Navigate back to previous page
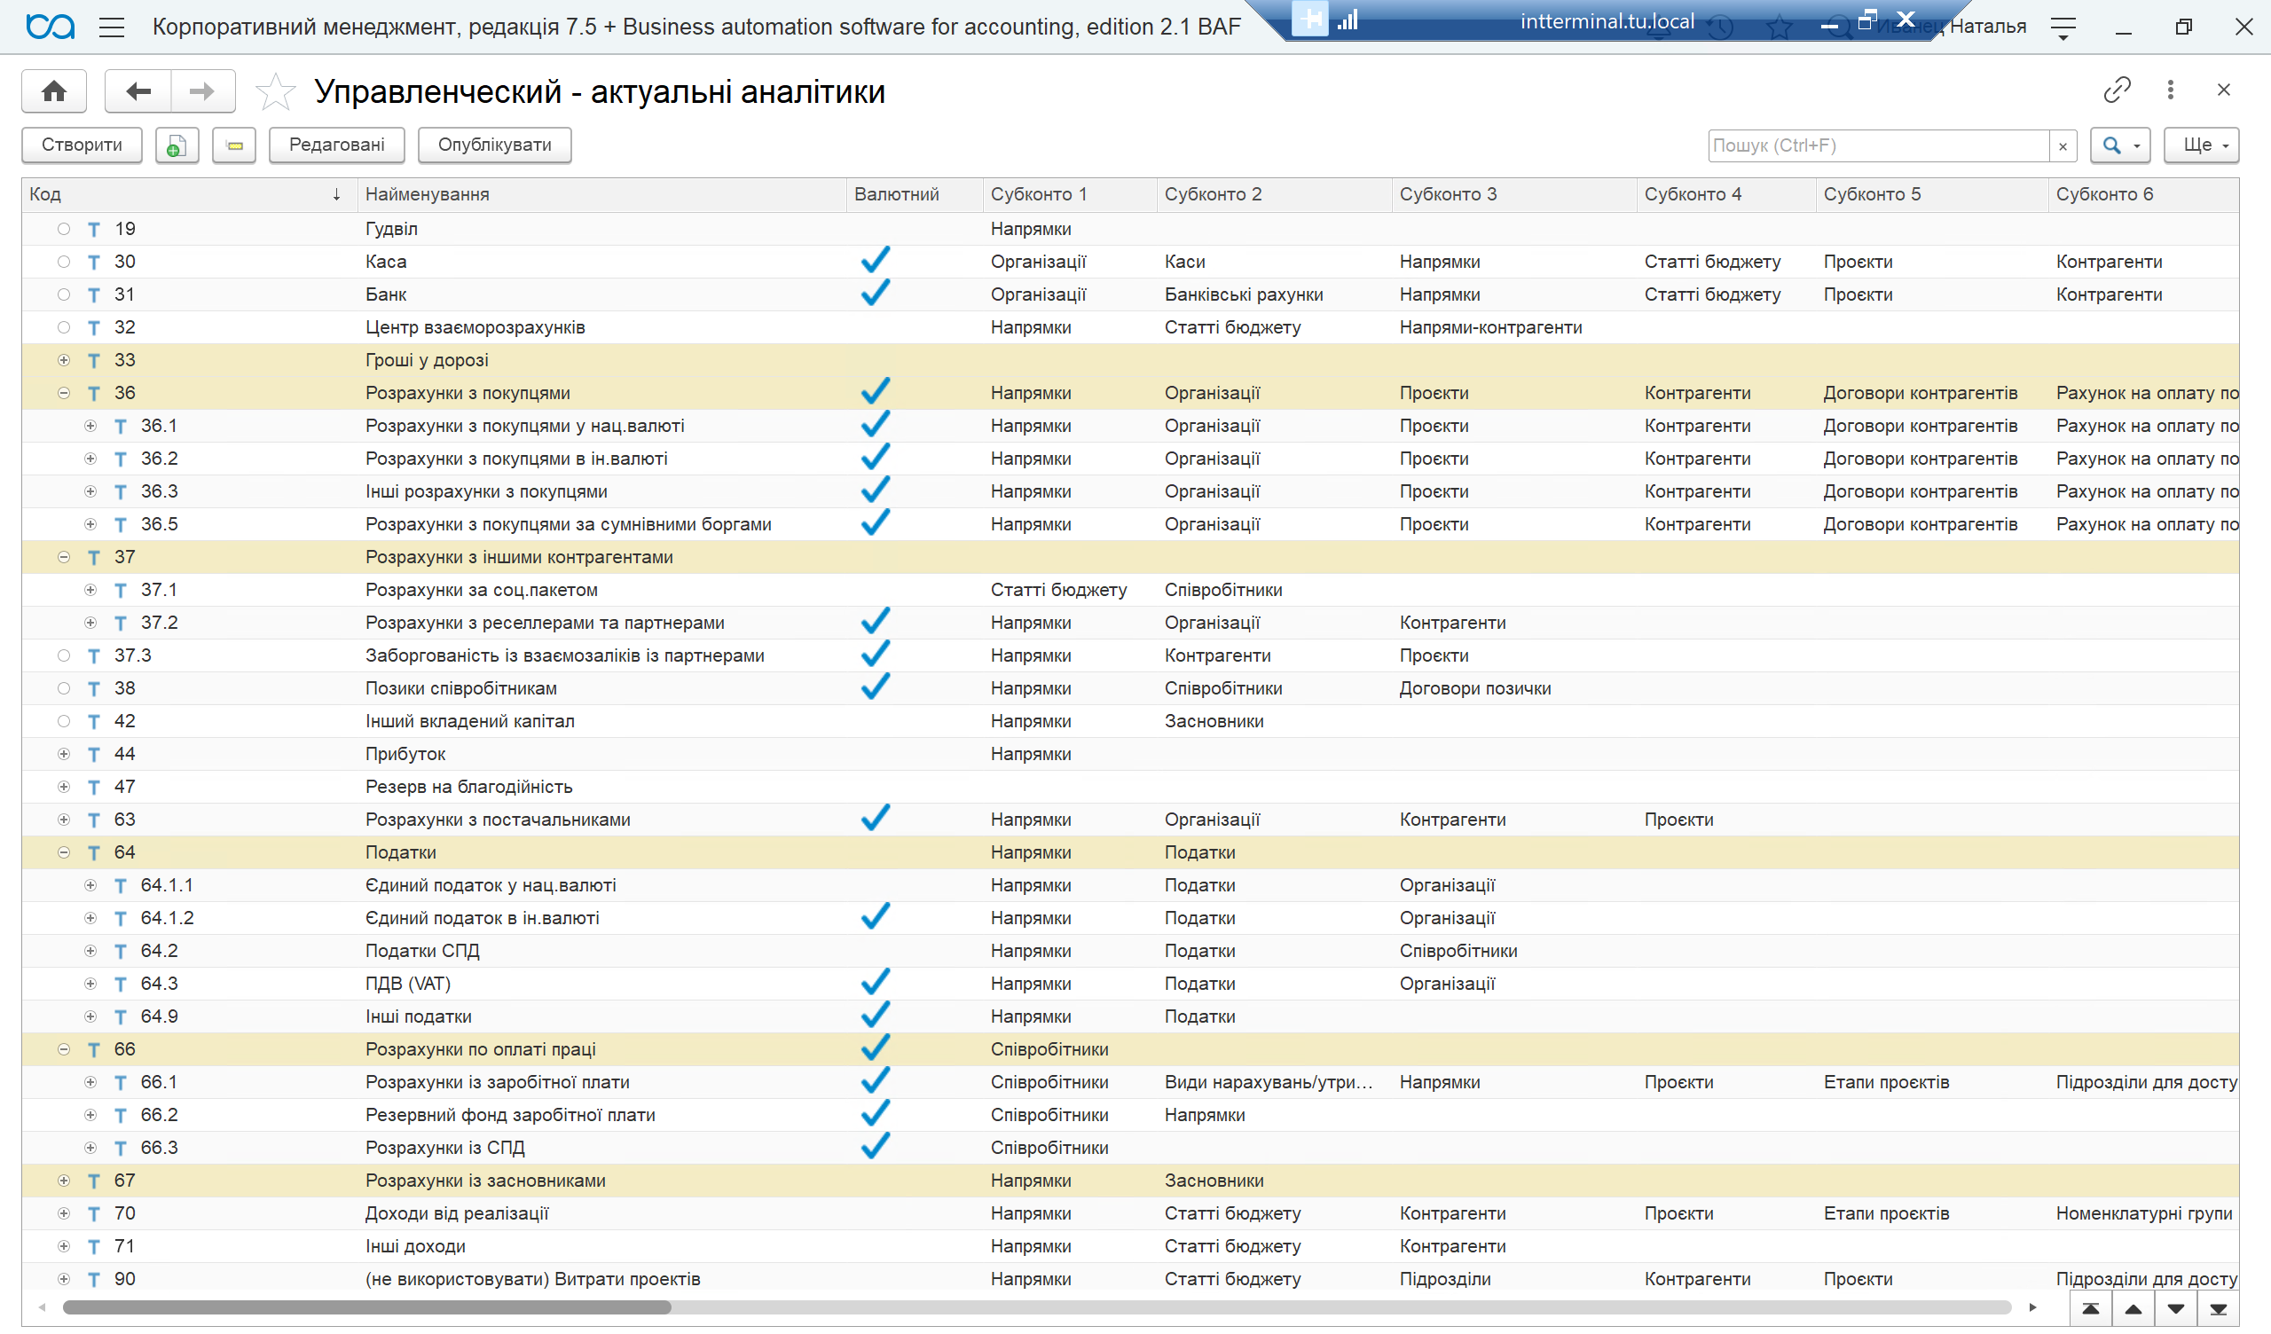This screenshot has width=2271, height=1334. click(138, 91)
